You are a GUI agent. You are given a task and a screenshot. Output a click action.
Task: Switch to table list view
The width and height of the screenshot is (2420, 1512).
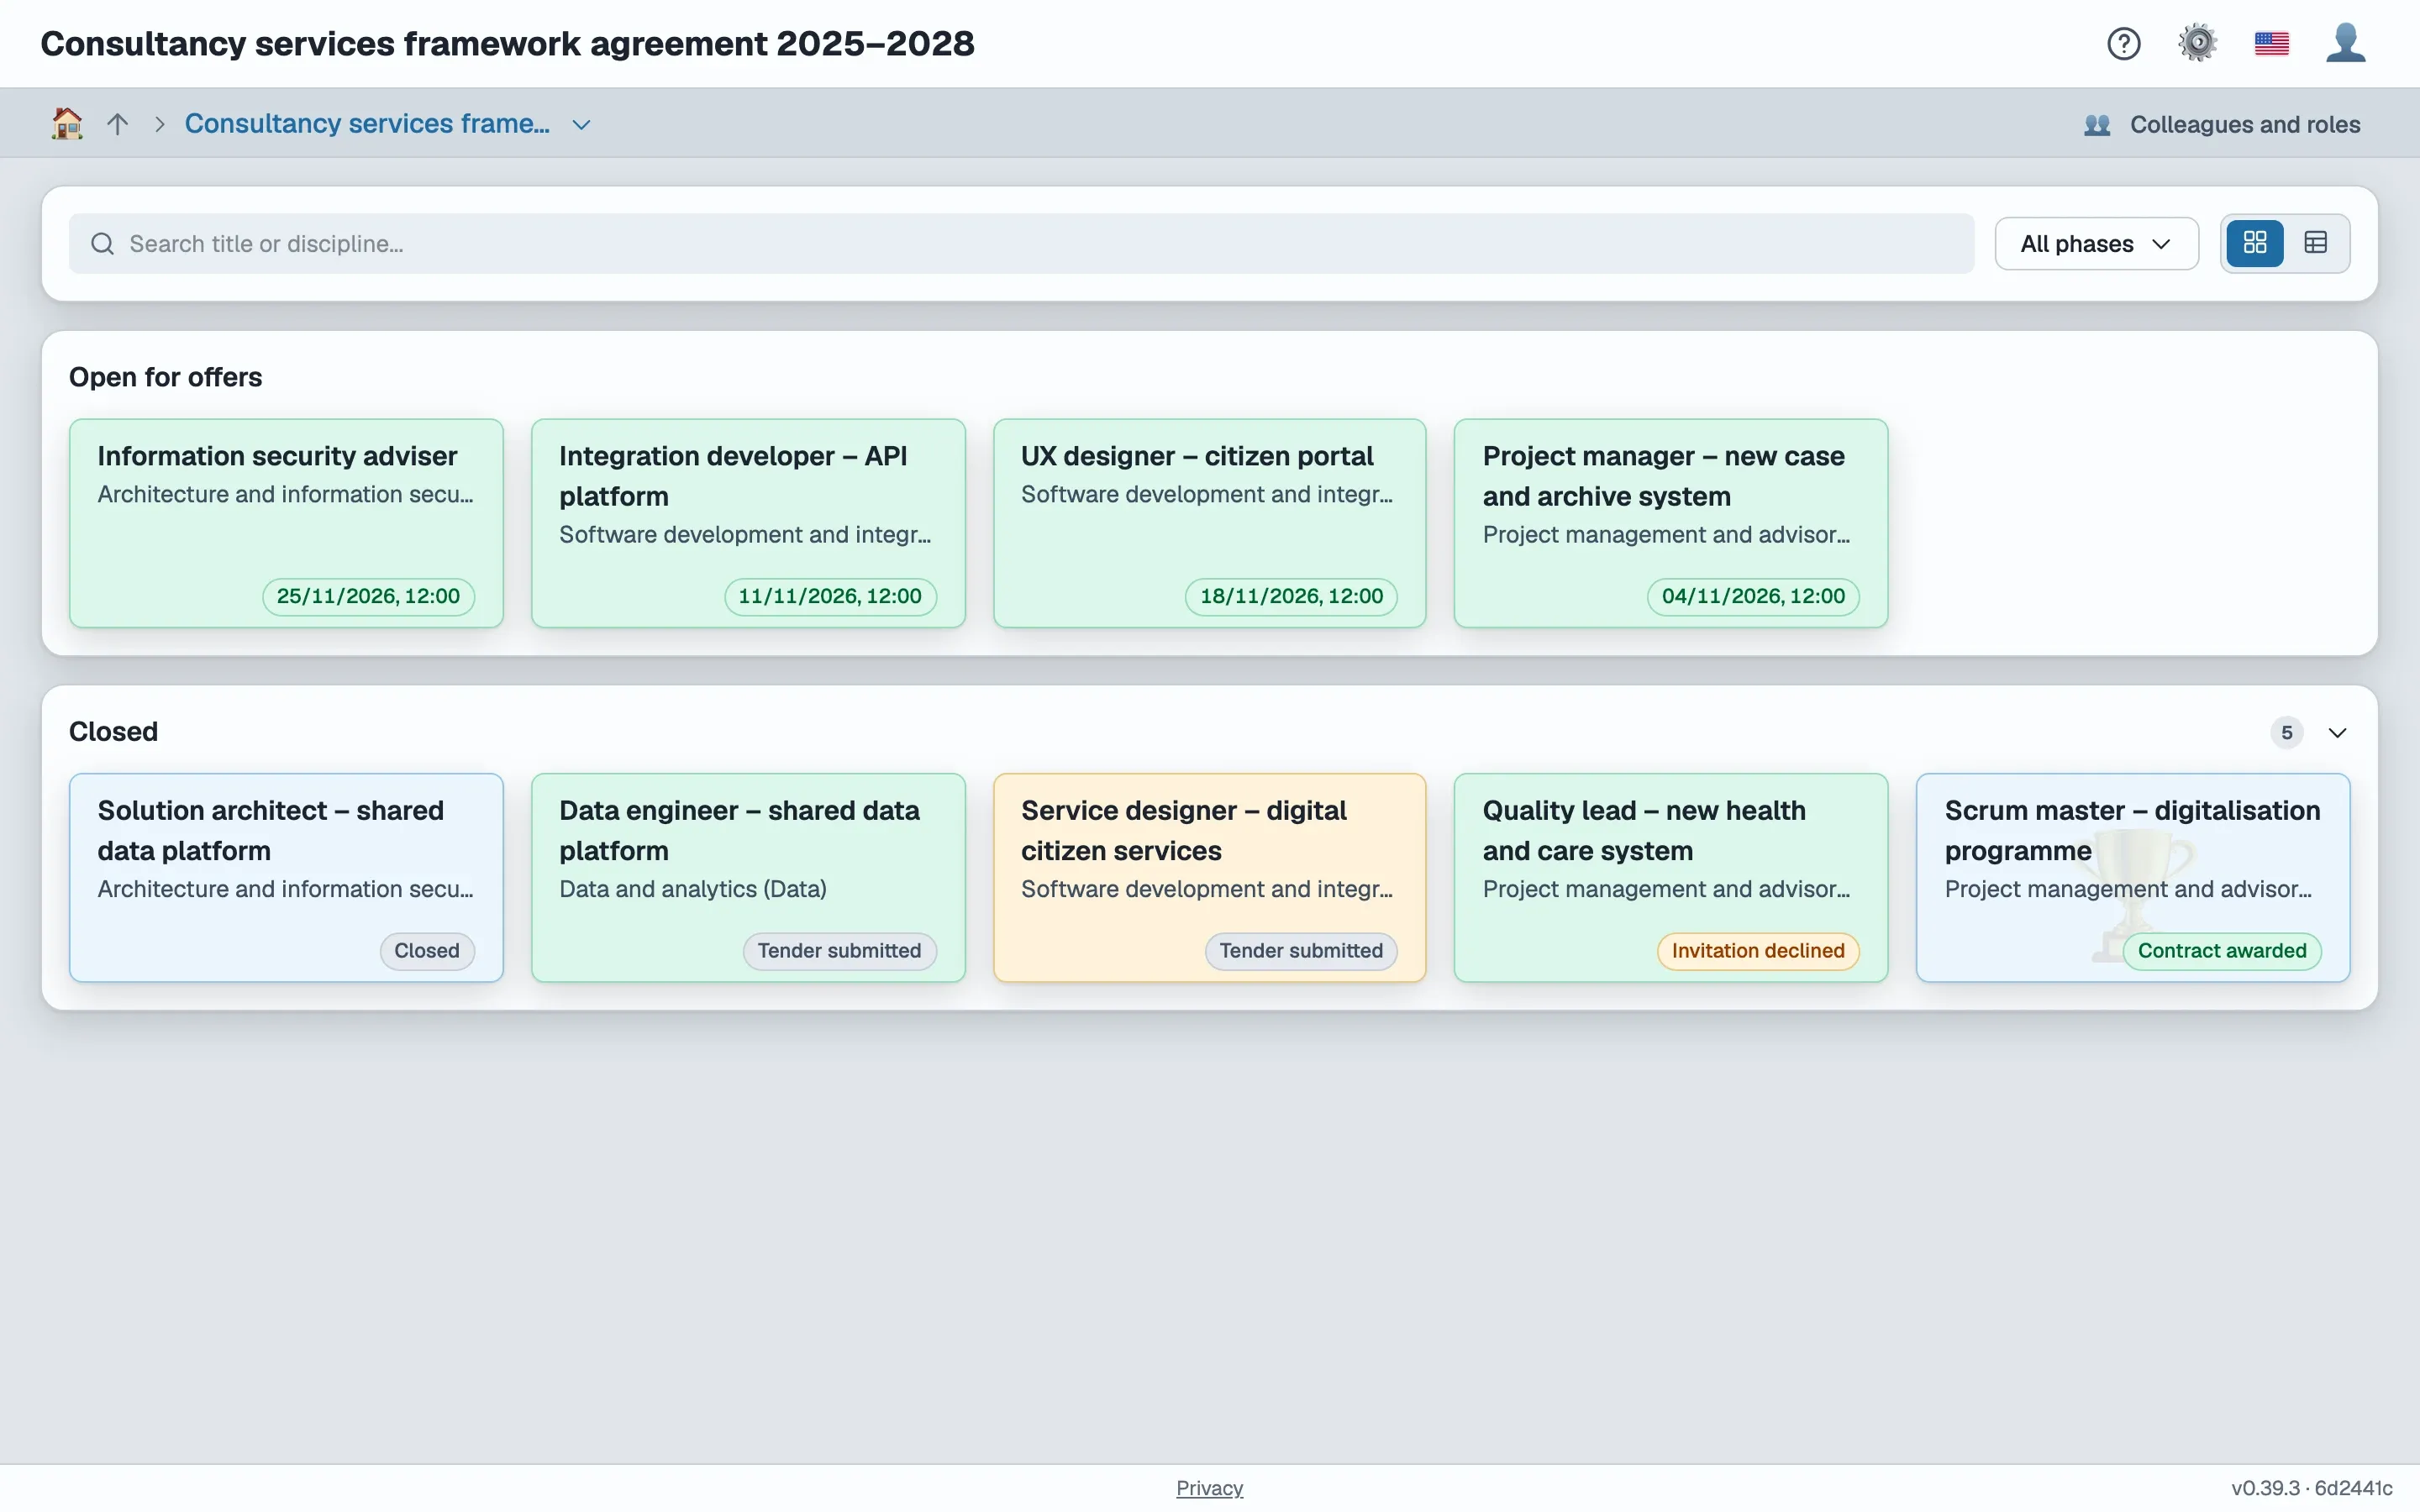coord(2315,243)
